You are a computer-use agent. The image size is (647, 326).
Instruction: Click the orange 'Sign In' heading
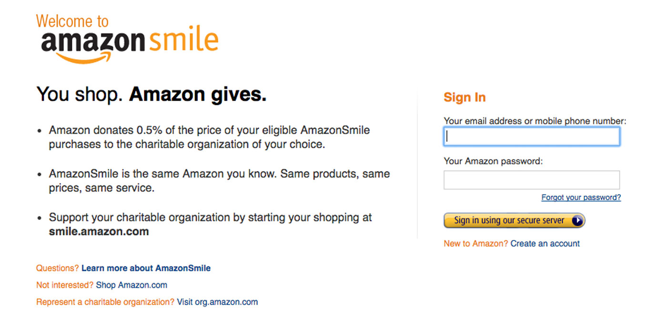(465, 97)
